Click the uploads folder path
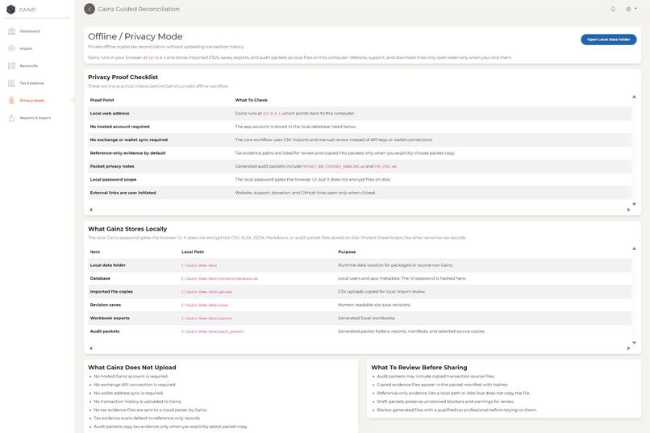Viewport: 650px width, 433px height. [207, 292]
